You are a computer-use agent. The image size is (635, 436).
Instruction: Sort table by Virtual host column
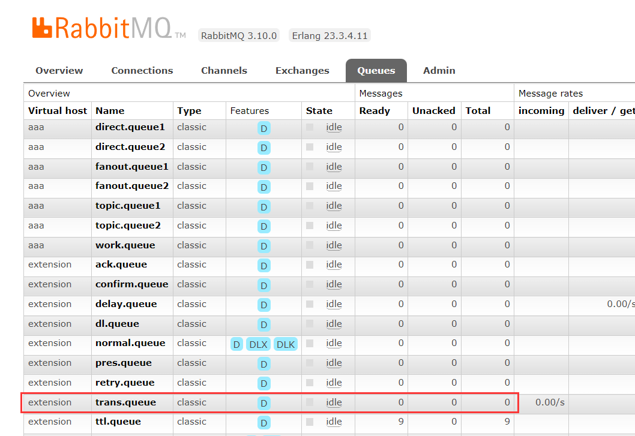point(58,111)
